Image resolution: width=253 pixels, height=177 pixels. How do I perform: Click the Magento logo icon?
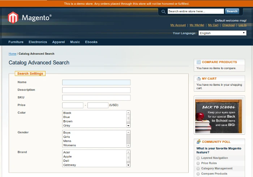(x=13, y=18)
